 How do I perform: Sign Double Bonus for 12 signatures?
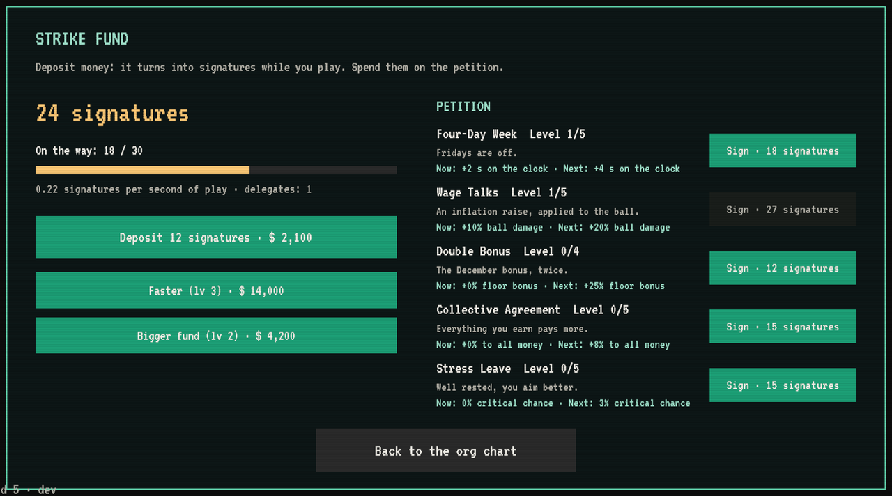pyautogui.click(x=783, y=268)
